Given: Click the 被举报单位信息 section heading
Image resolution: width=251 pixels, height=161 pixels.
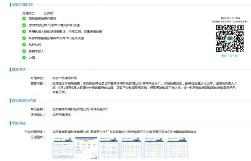Looking at the screenshot, I should point(24,101).
